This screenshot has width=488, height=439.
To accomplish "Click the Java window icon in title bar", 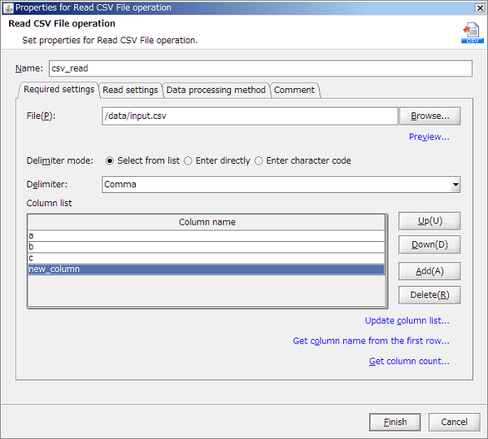I will [7, 7].
